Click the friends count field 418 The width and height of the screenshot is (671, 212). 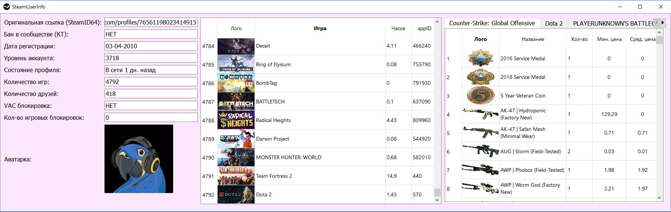click(151, 94)
